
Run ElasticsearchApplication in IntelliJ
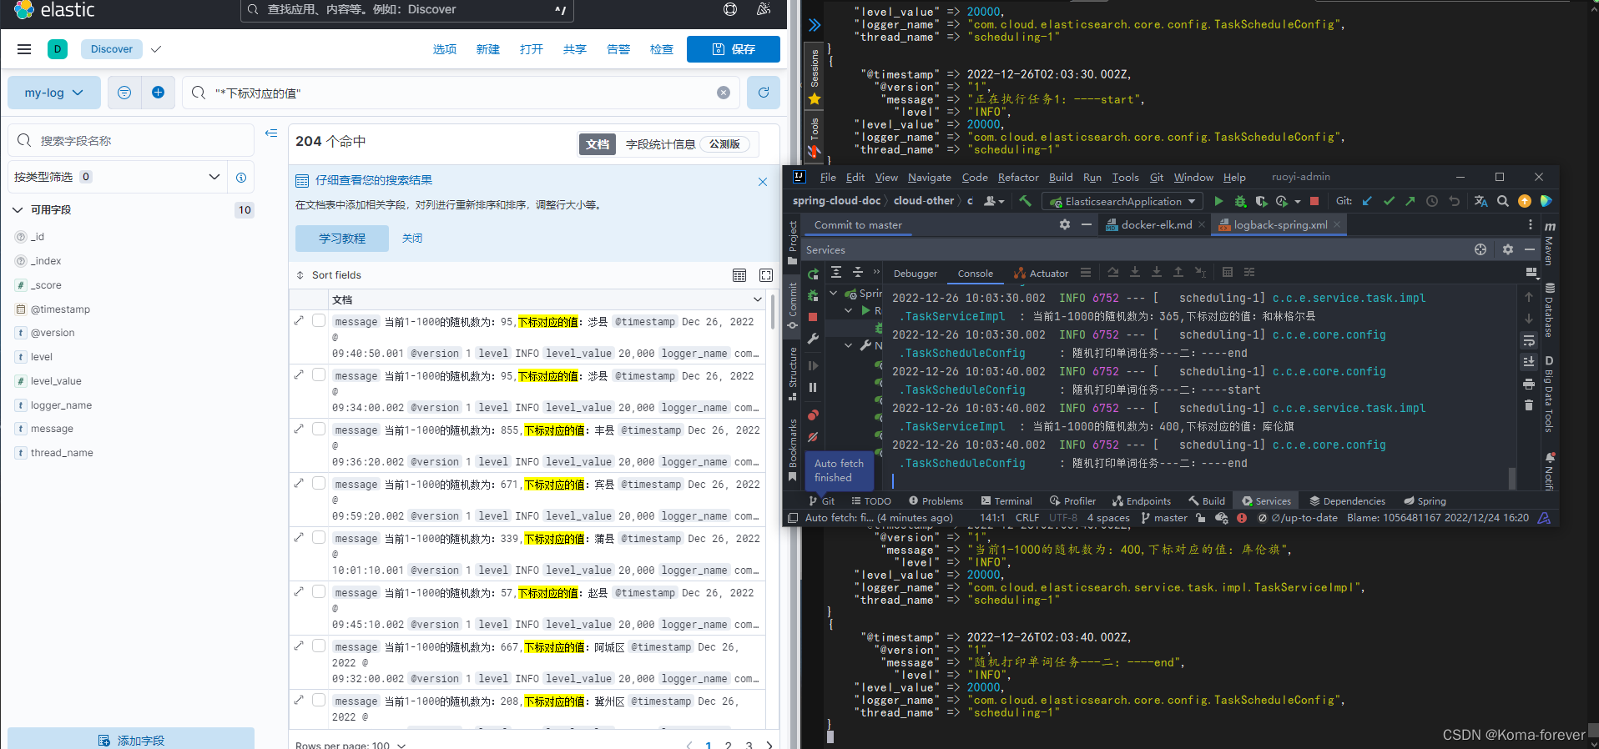1218,201
